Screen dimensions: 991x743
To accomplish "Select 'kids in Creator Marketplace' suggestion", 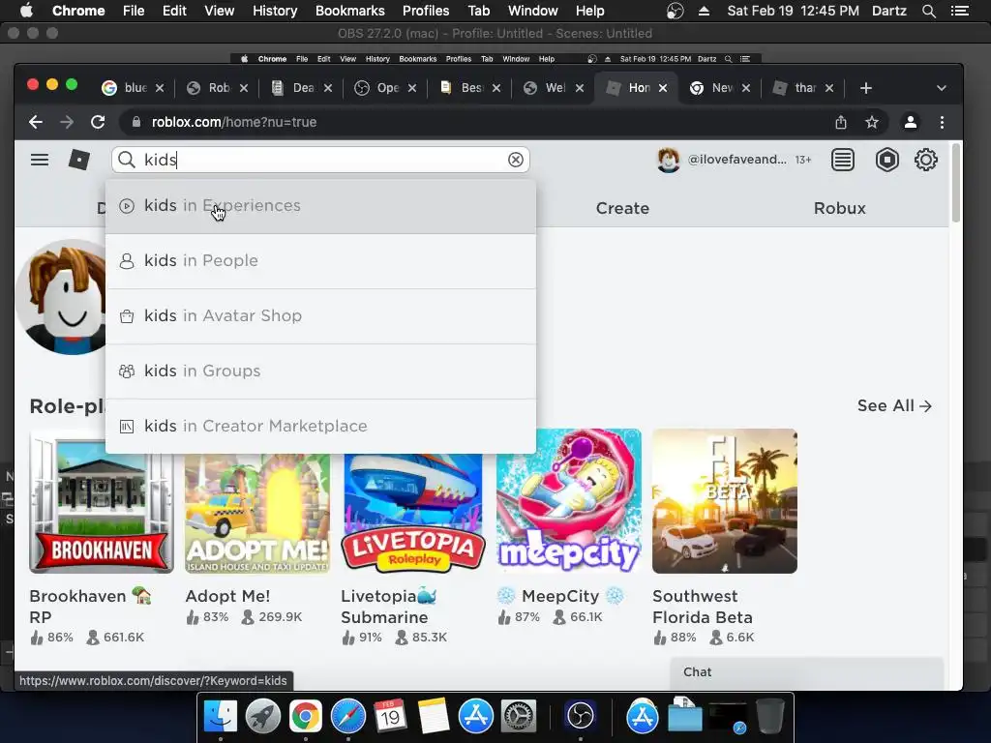I will tap(321, 426).
